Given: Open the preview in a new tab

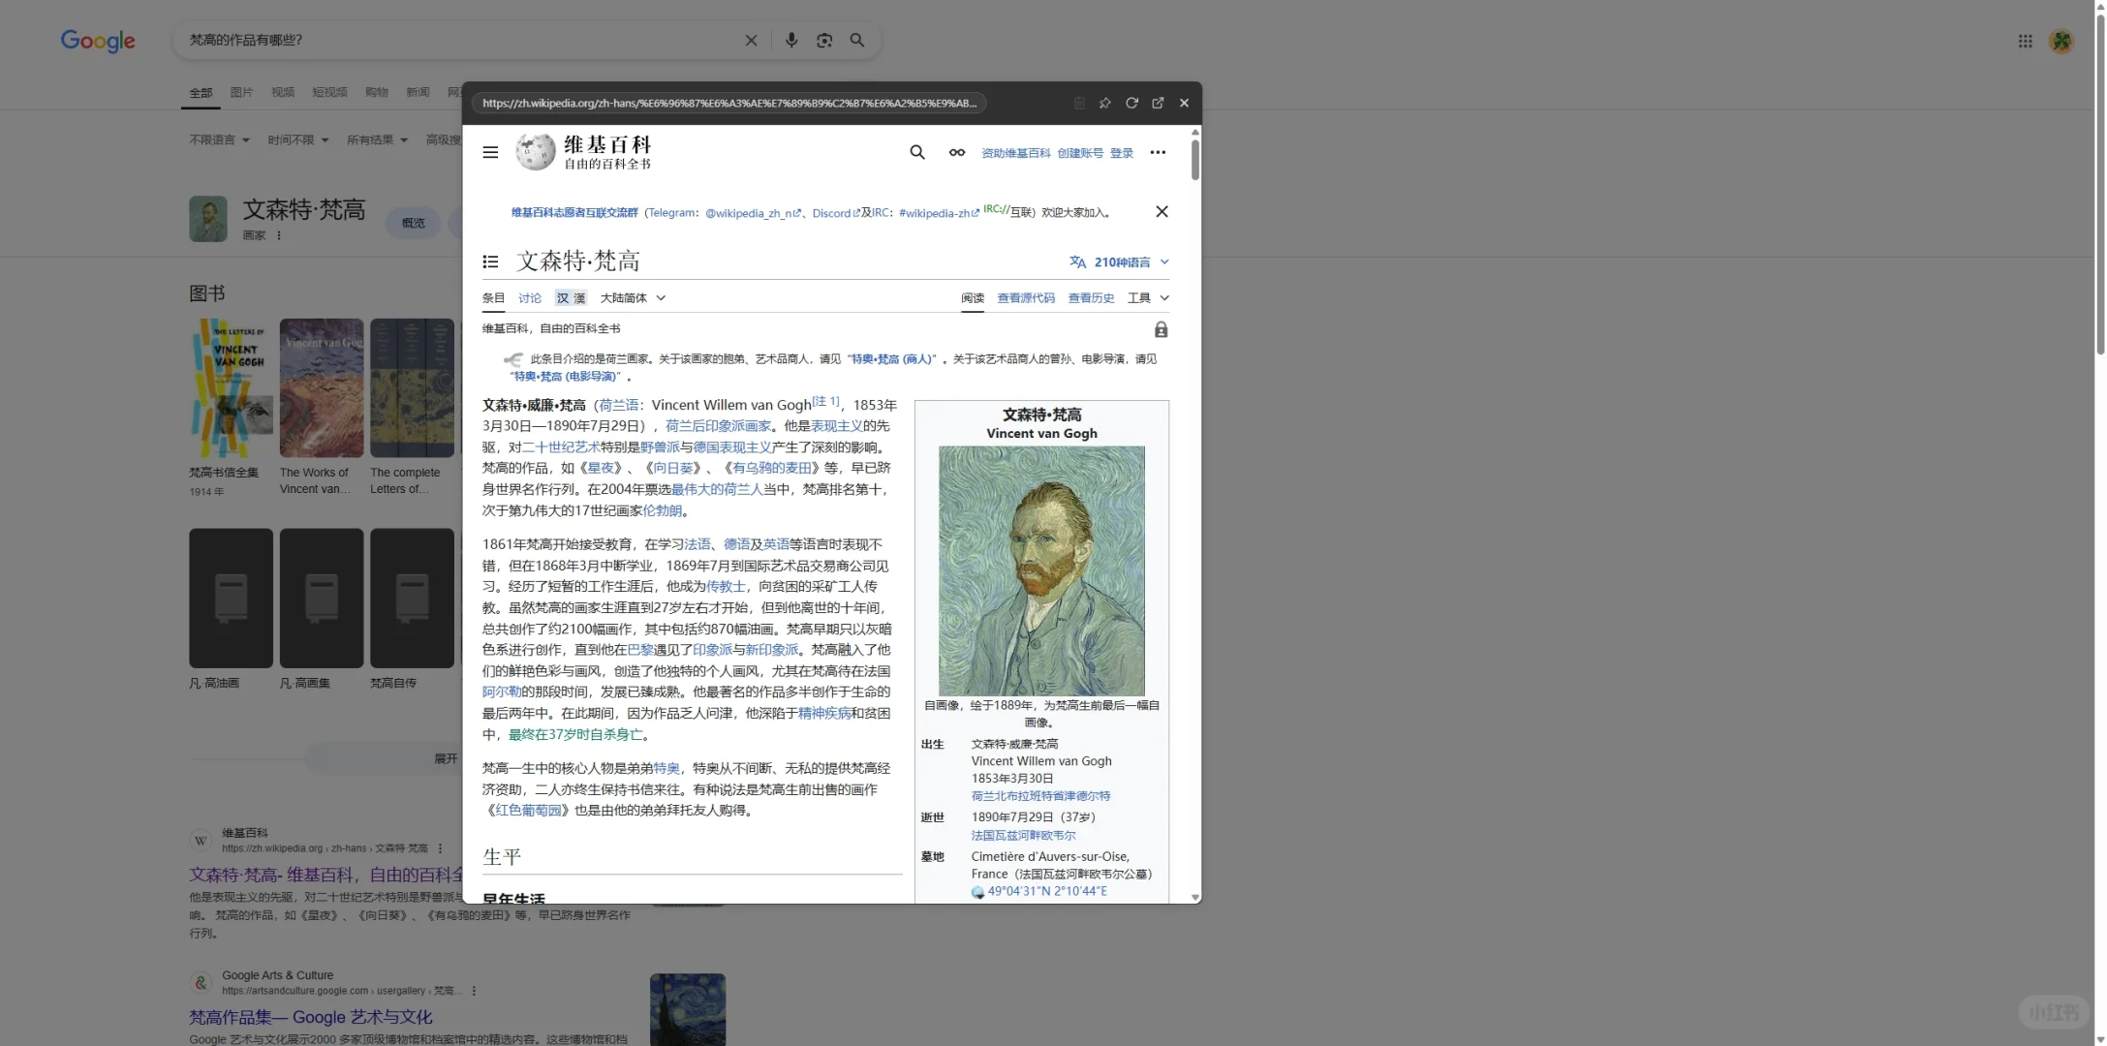Looking at the screenshot, I should (x=1158, y=103).
